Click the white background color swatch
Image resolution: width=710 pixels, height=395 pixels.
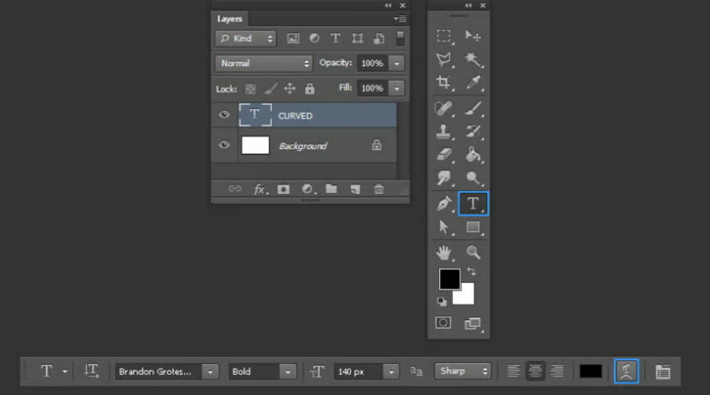click(467, 296)
